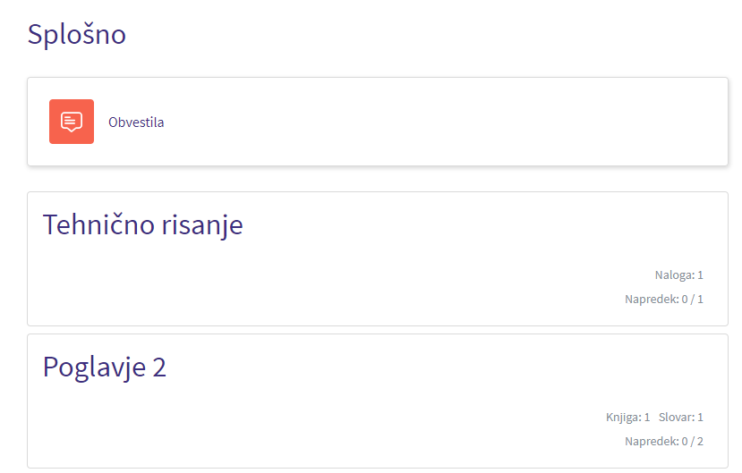Click empty area of the Obvestila card
742x473 pixels.
tap(426, 122)
